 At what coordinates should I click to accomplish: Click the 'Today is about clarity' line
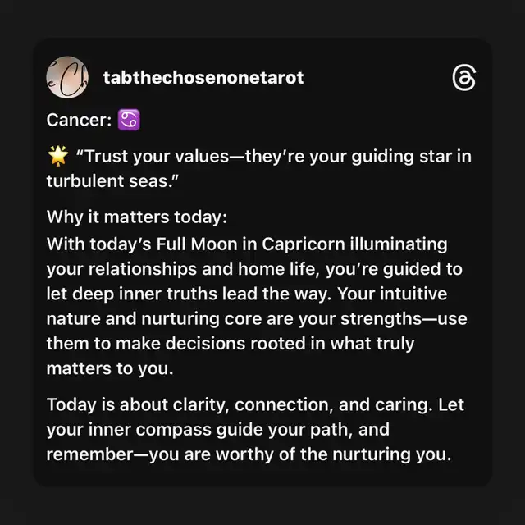click(255, 404)
